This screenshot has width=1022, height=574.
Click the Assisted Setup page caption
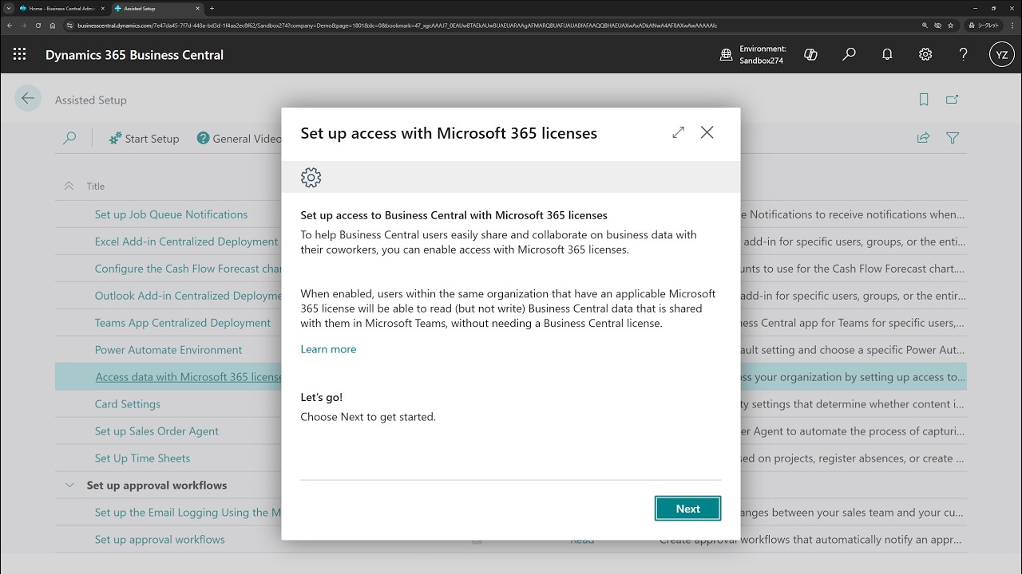pos(91,100)
